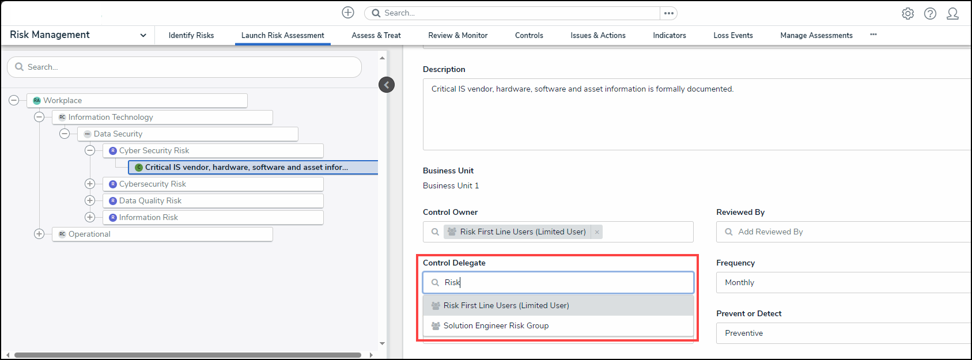The image size is (972, 360).
Task: Open the navigation bar overflow ellipsis
Action: click(x=873, y=35)
